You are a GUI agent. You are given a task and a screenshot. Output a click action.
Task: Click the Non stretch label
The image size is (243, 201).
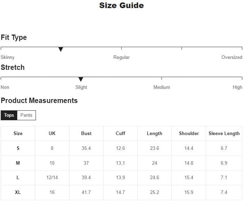tap(5, 87)
